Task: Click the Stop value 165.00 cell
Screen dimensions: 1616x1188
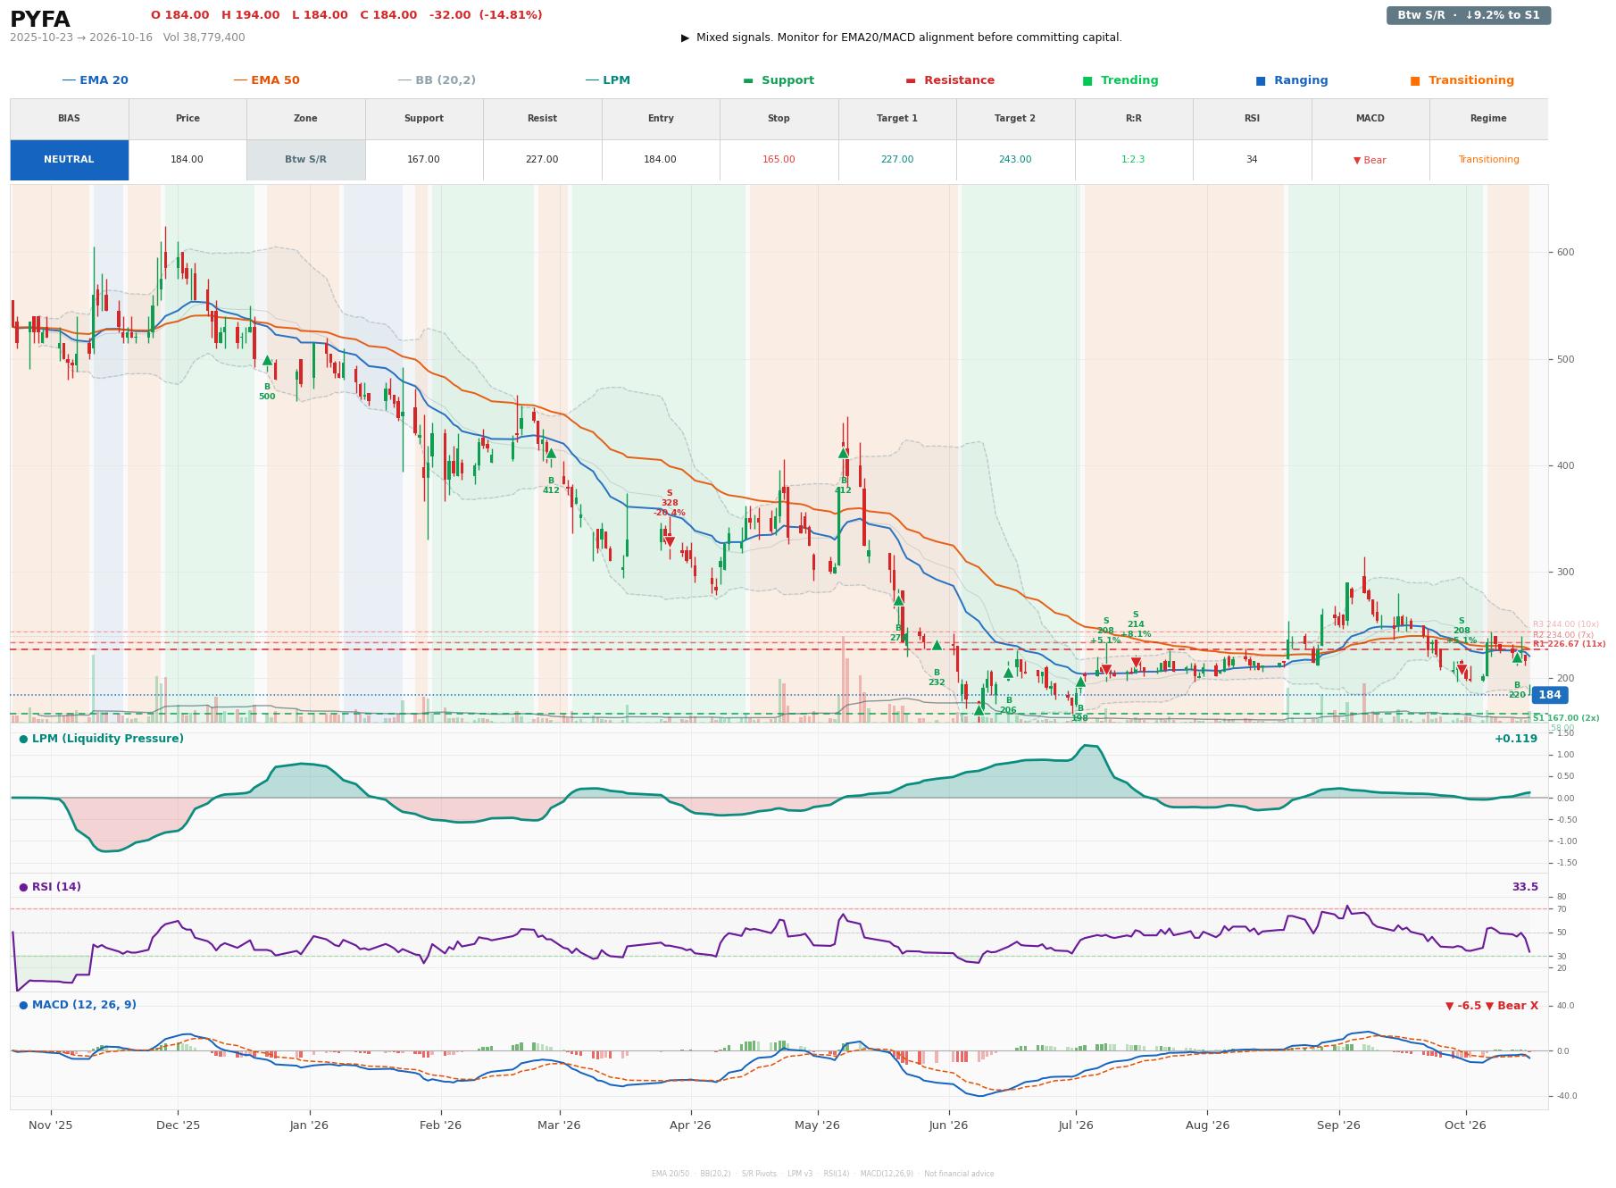Action: pos(779,160)
